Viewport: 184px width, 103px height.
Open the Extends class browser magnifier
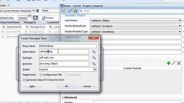click(94, 64)
